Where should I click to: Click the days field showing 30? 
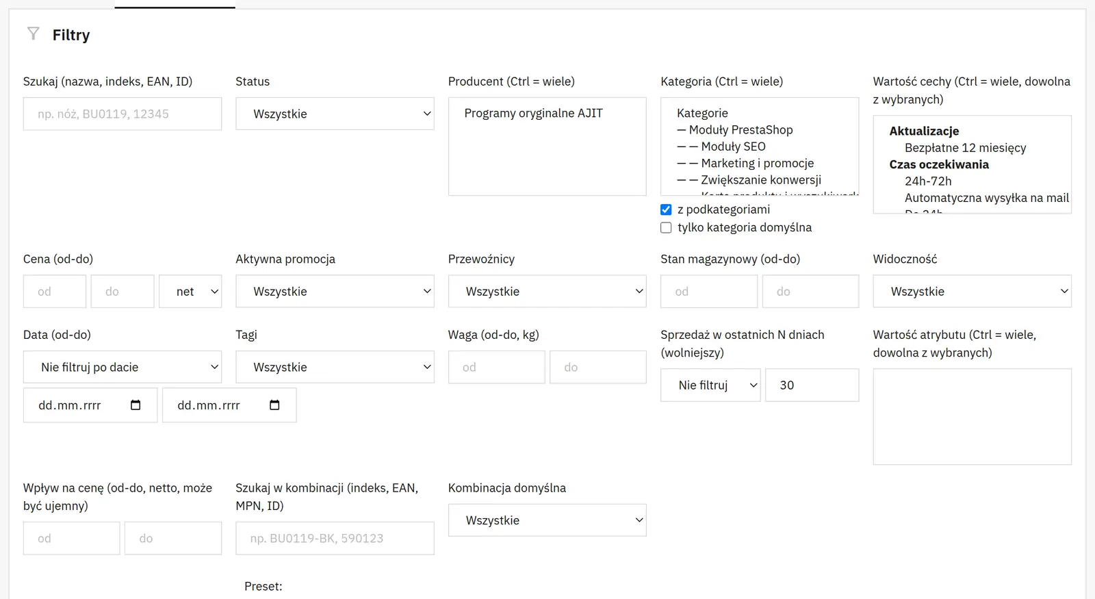pyautogui.click(x=812, y=385)
